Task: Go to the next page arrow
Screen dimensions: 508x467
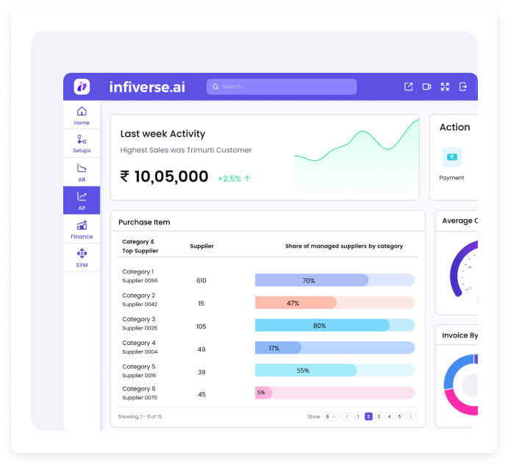Action: coord(410,416)
